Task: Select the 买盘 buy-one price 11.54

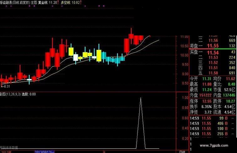Action: pos(213,53)
